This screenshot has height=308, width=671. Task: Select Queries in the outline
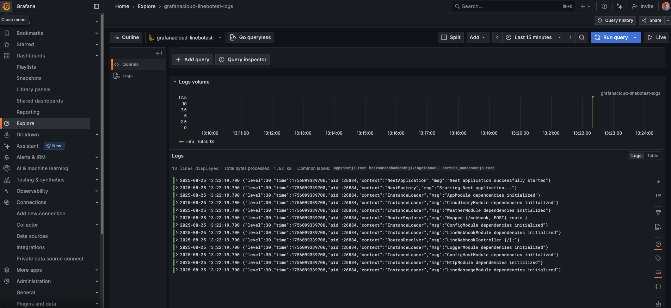138,64
